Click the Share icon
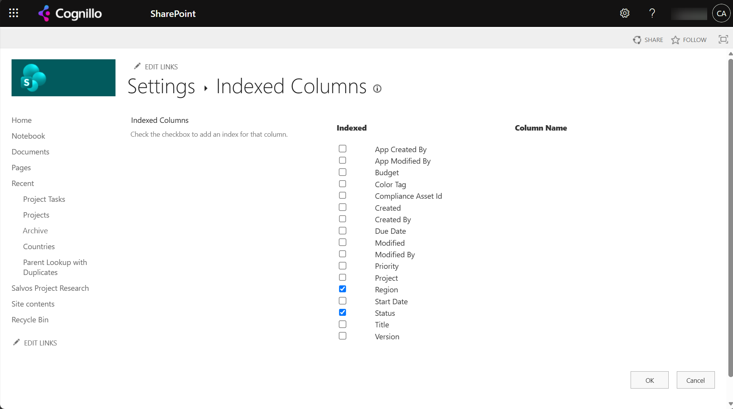Image resolution: width=733 pixels, height=409 pixels. (x=637, y=40)
